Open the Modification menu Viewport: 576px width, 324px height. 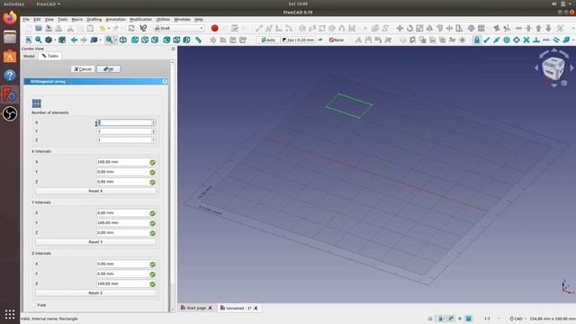(140, 20)
